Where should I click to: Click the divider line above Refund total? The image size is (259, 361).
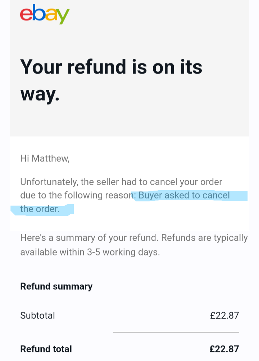pos(176,332)
